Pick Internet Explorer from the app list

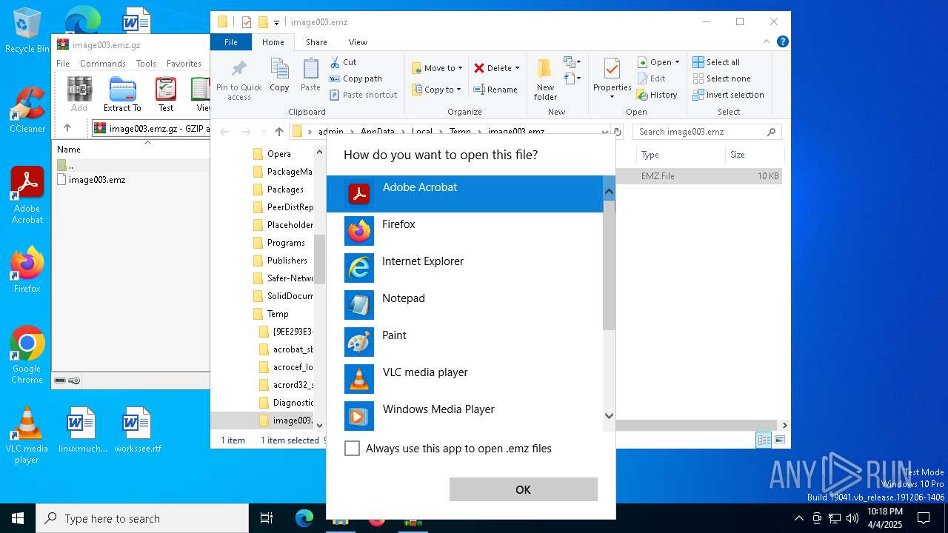pyautogui.click(x=465, y=268)
